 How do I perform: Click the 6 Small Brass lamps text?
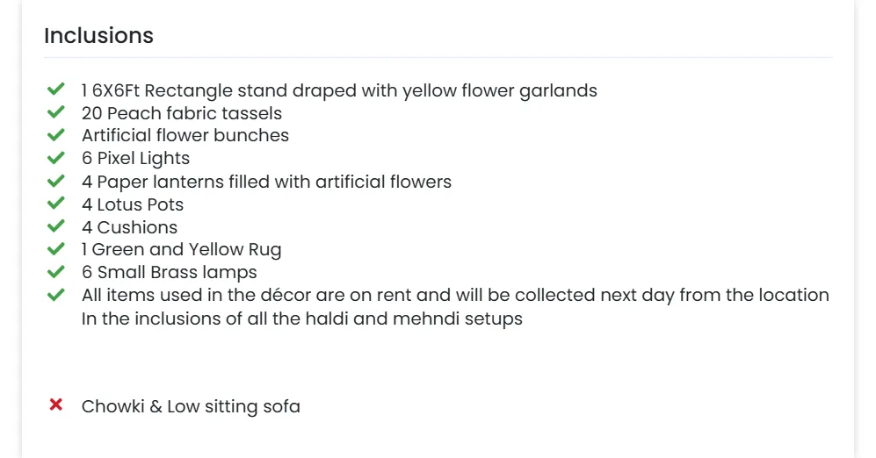coord(169,273)
